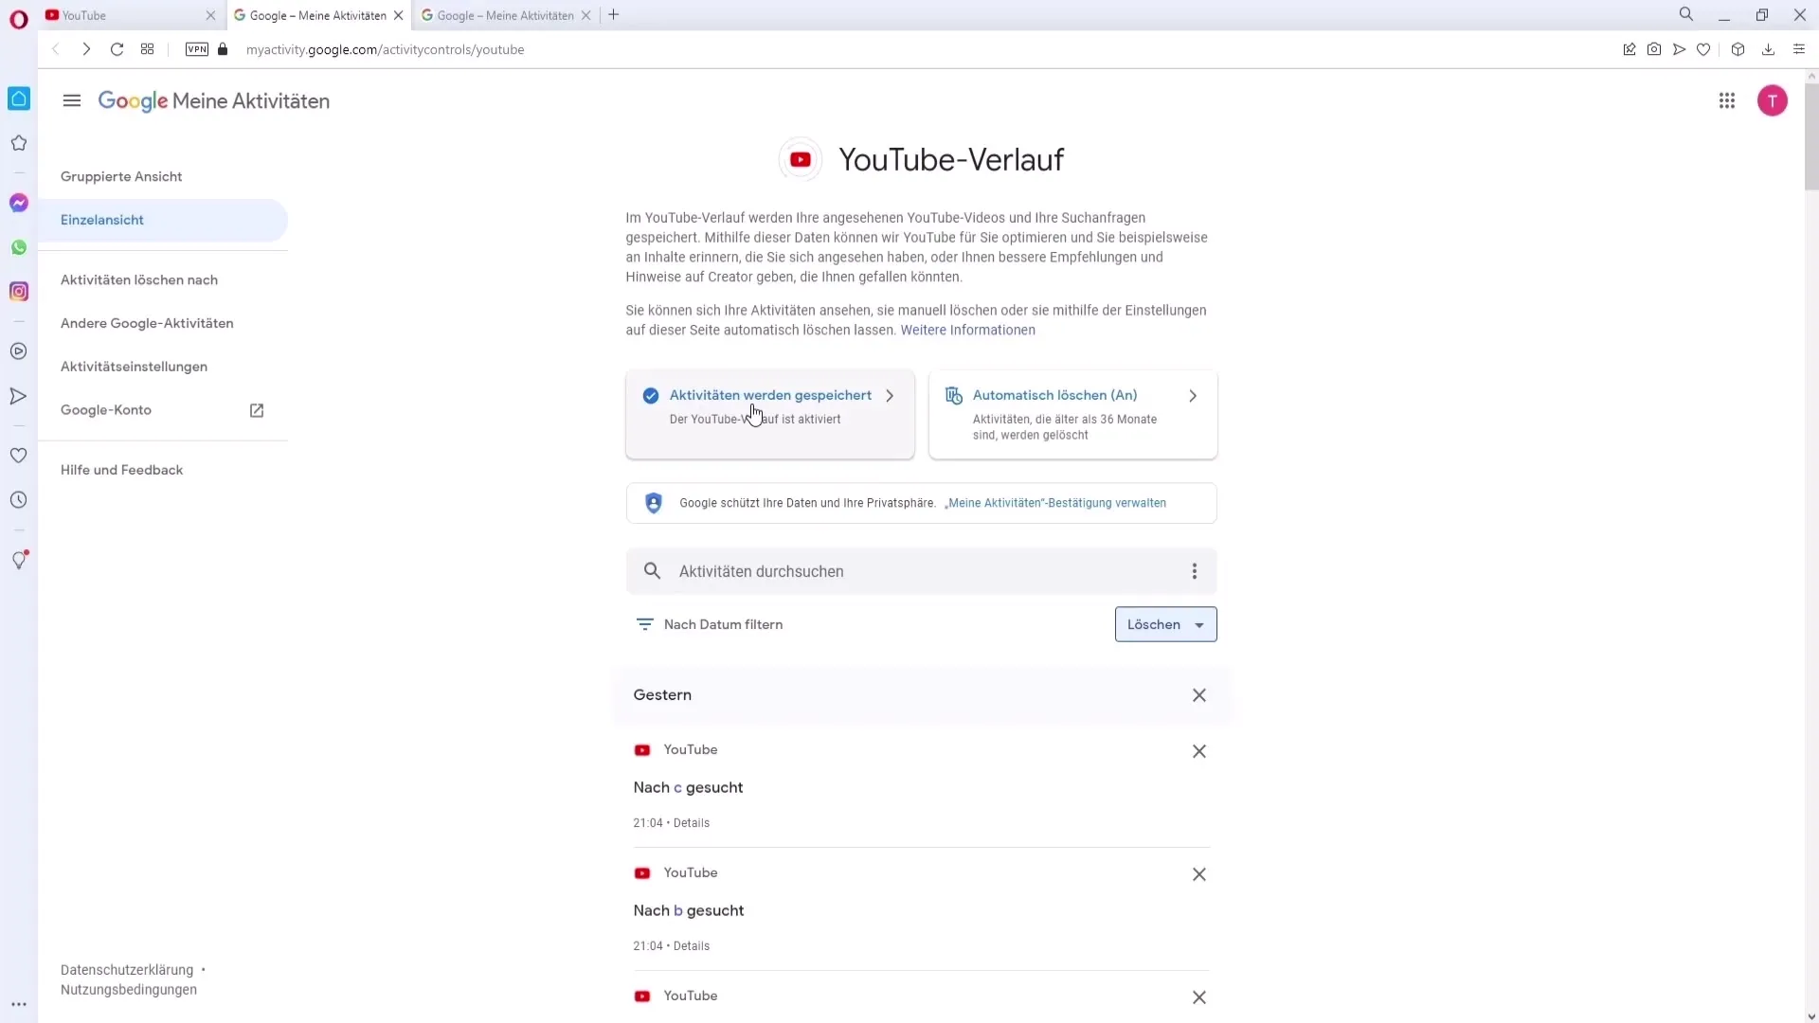Delete all Gestern activities with X
The height and width of the screenshot is (1023, 1819).
1199,695
